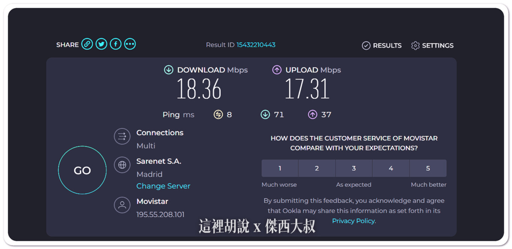This screenshot has height=249, width=512.
Task: Click the Sarenet S.A. server name
Action: 159,161
